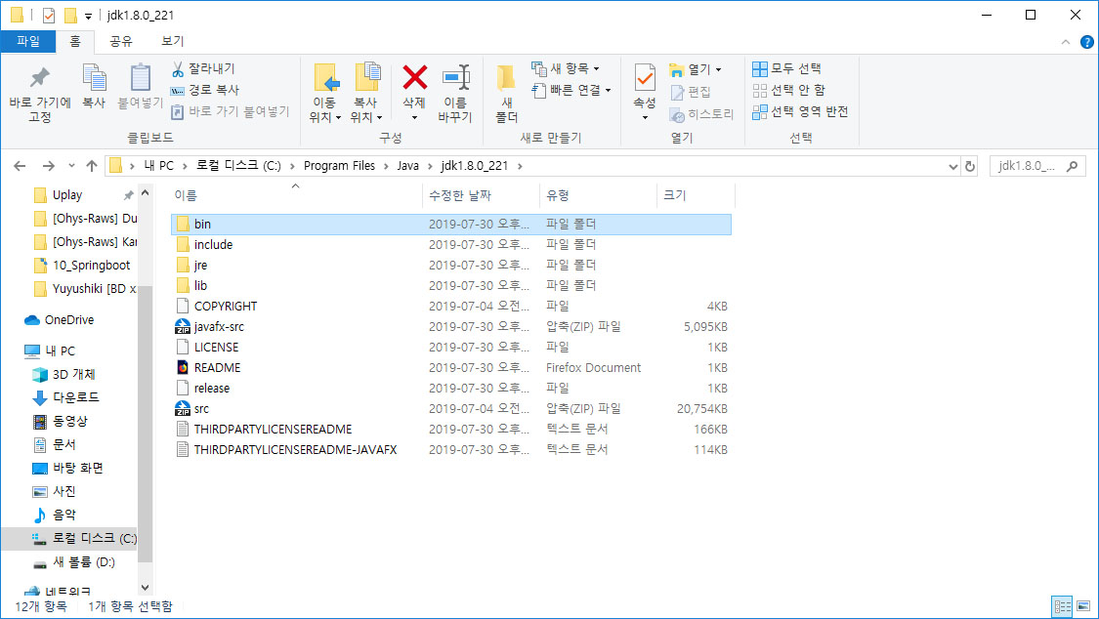Viewport: 1099px width, 619px height.
Task: Click Invert selection (선택 영역 반전)
Action: coord(800,111)
